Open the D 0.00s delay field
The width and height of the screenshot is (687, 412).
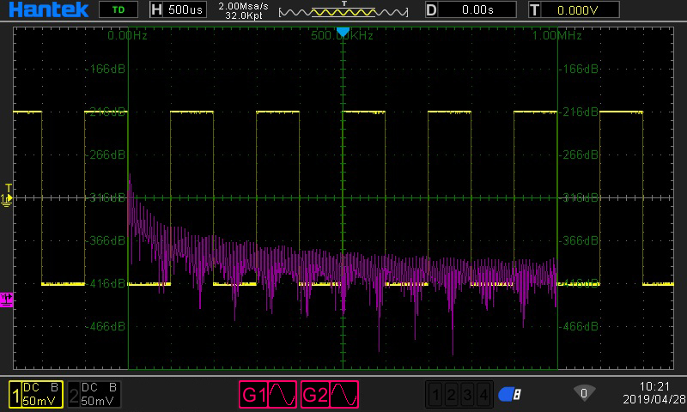pyautogui.click(x=471, y=9)
